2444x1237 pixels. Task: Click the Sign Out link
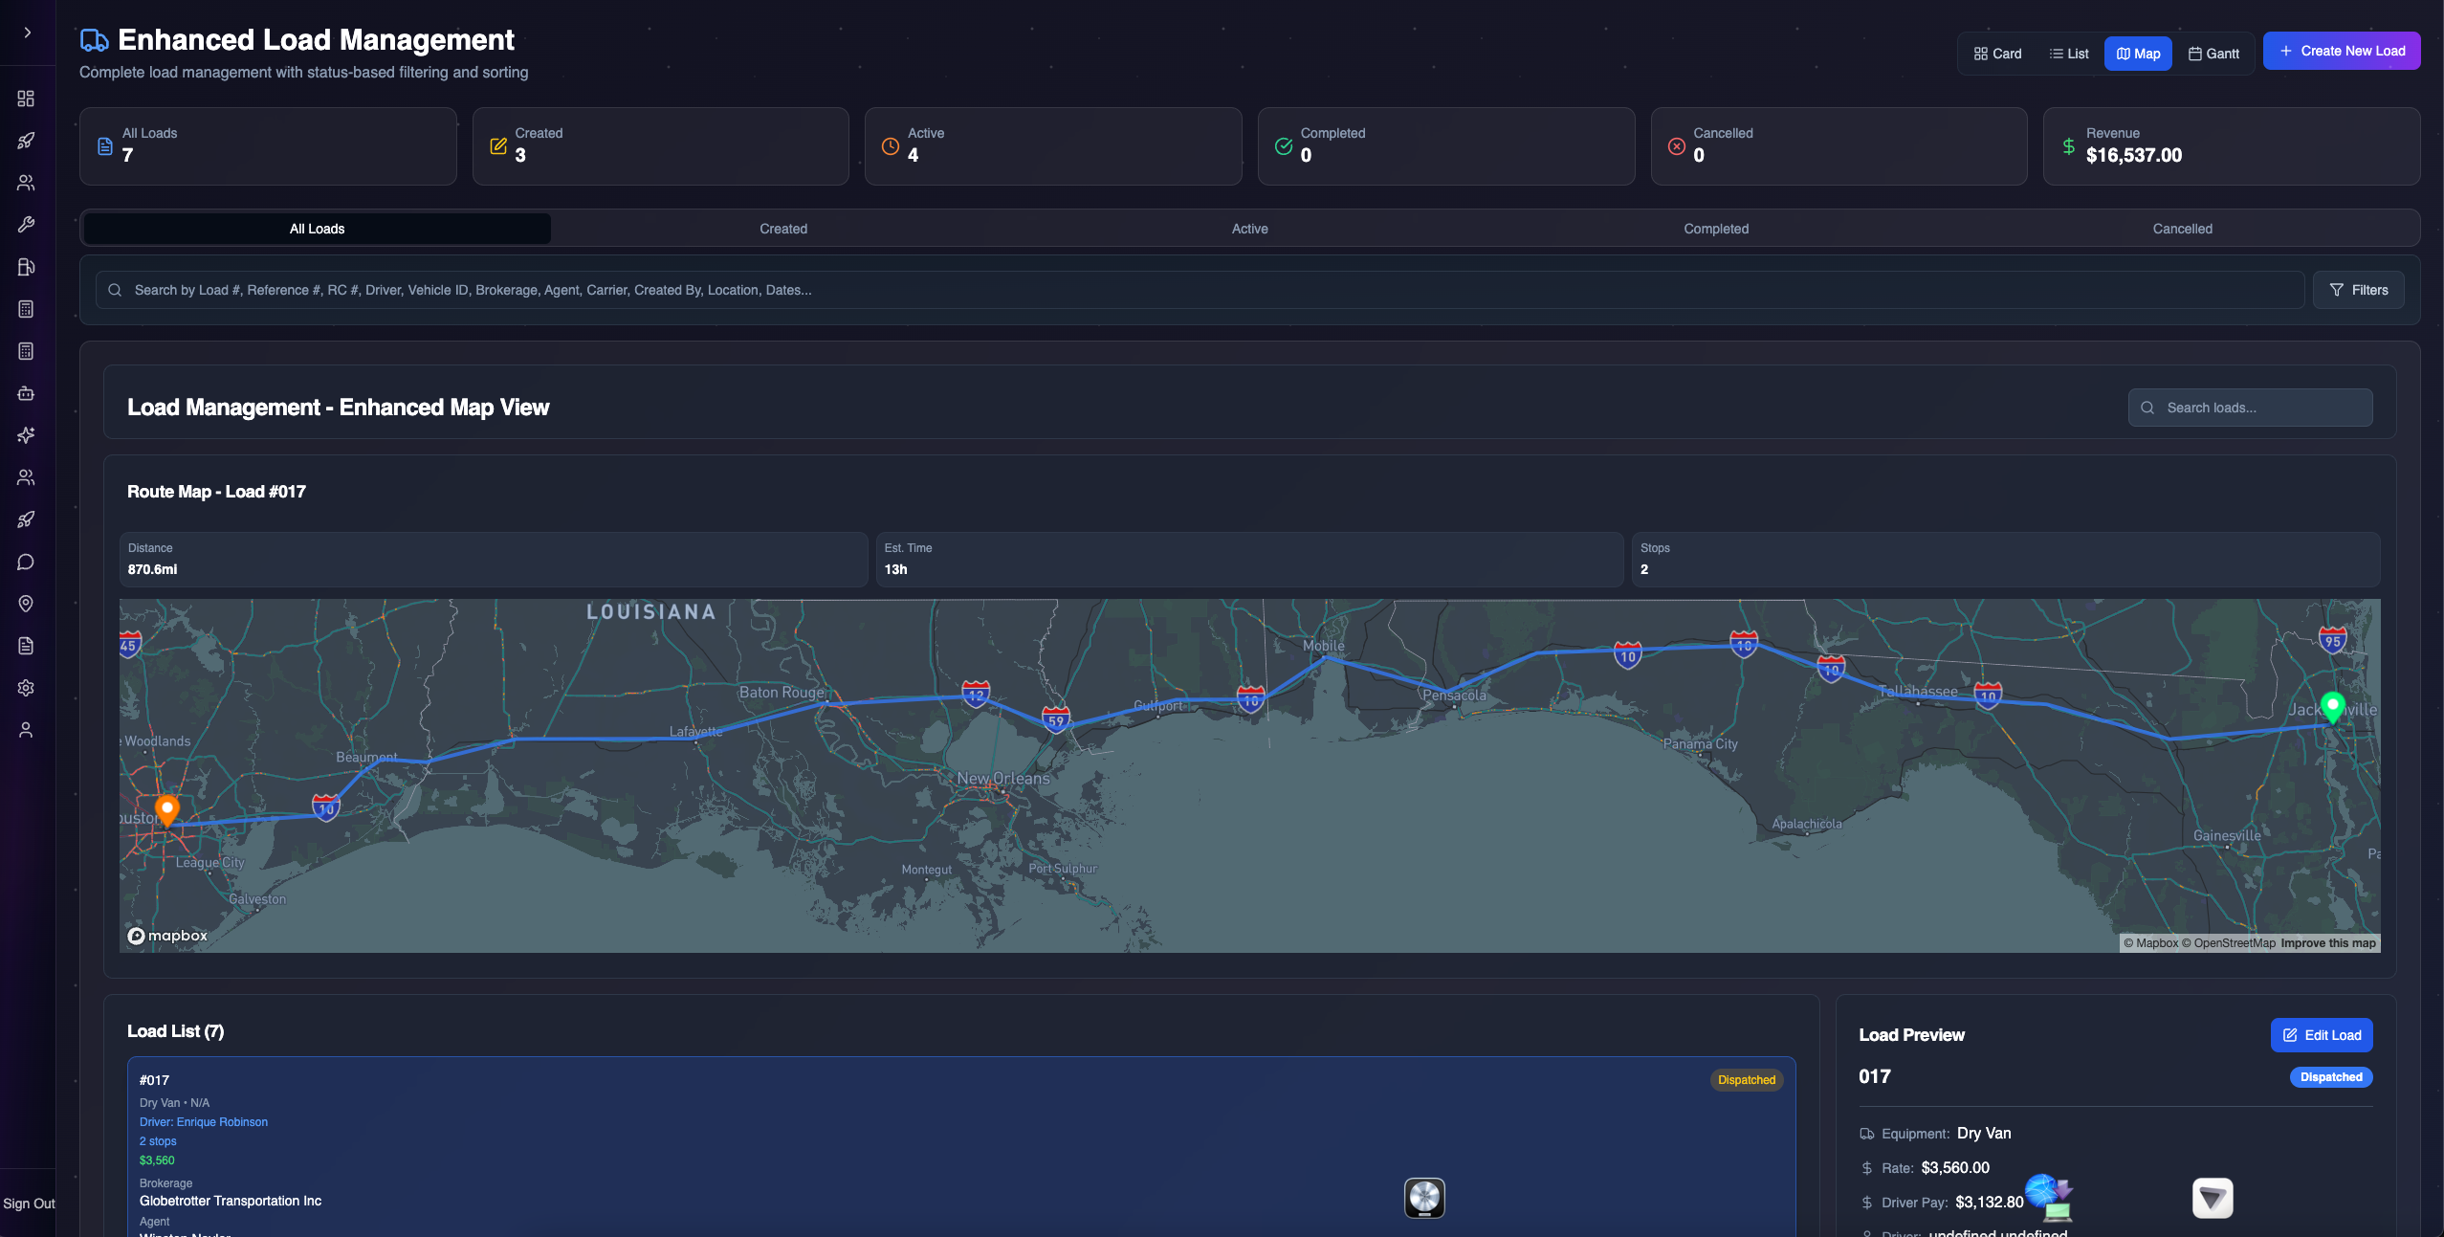29,1204
